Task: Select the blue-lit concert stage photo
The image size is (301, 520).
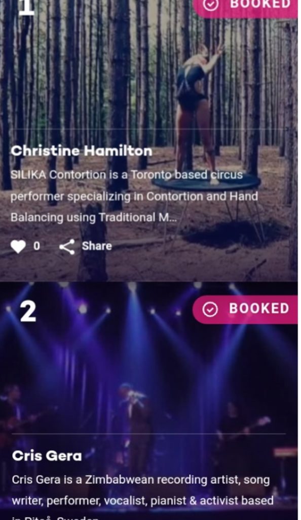Action: tap(149, 401)
